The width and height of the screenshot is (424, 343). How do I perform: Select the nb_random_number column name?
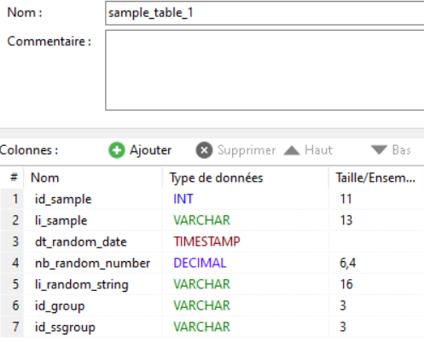pyautogui.click(x=92, y=263)
